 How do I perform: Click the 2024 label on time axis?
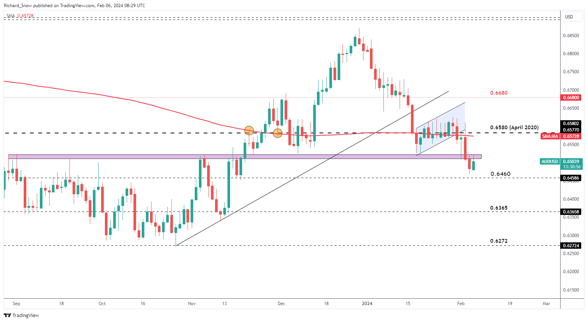coord(367,304)
